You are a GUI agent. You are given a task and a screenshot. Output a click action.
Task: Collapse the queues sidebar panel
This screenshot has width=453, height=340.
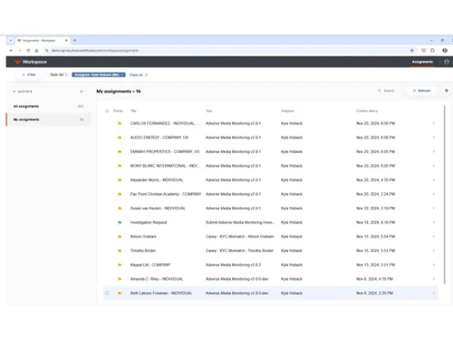point(82,92)
